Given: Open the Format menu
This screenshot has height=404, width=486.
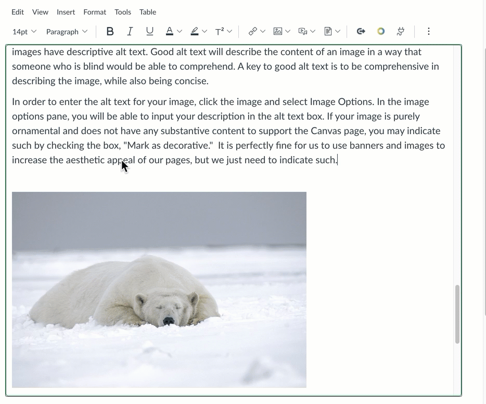Looking at the screenshot, I should click(x=95, y=11).
